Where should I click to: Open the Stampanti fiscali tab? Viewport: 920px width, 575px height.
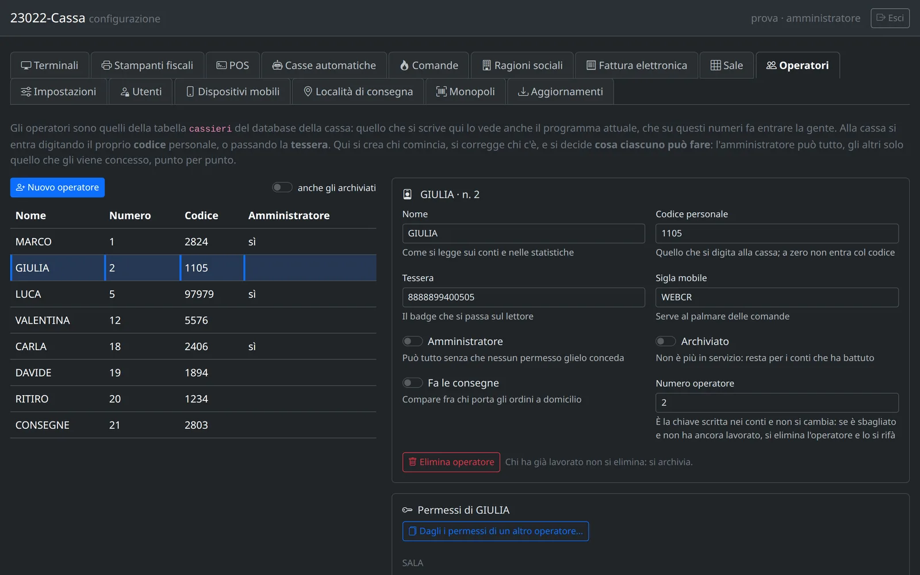147,66
